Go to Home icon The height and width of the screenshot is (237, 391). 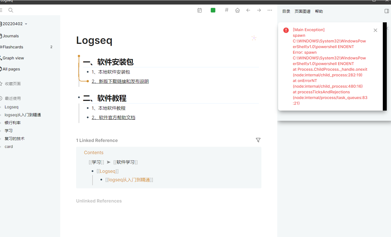(x=237, y=10)
